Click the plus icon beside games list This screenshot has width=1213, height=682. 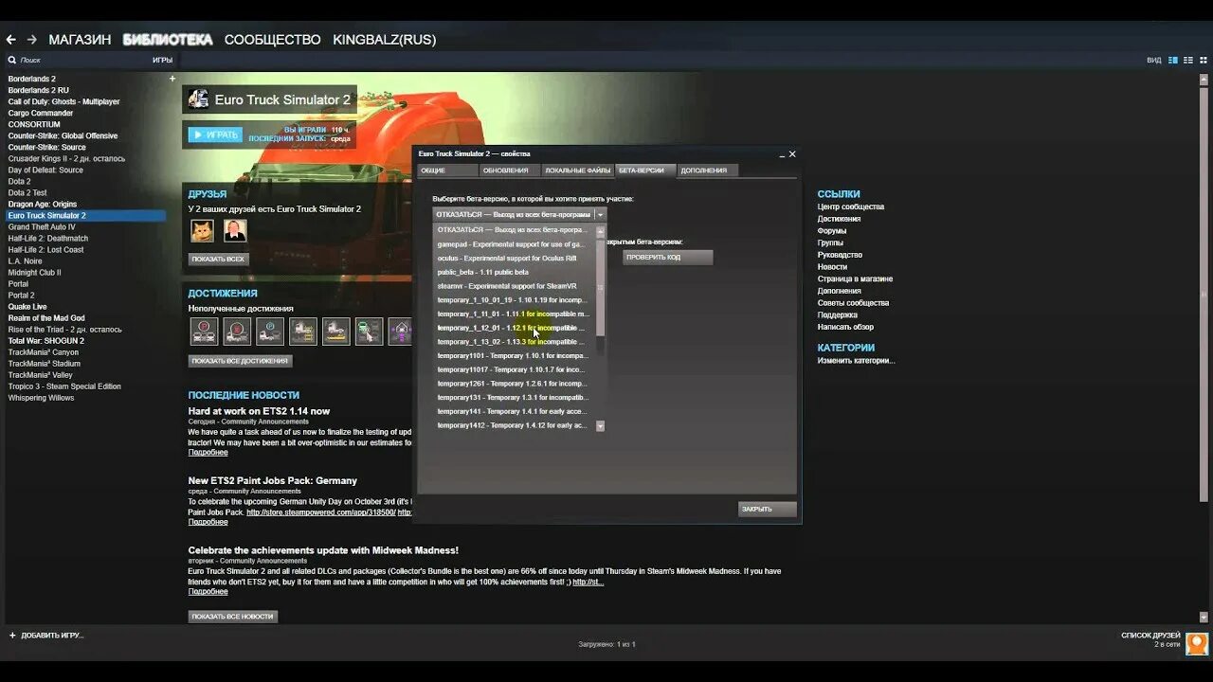click(x=172, y=79)
